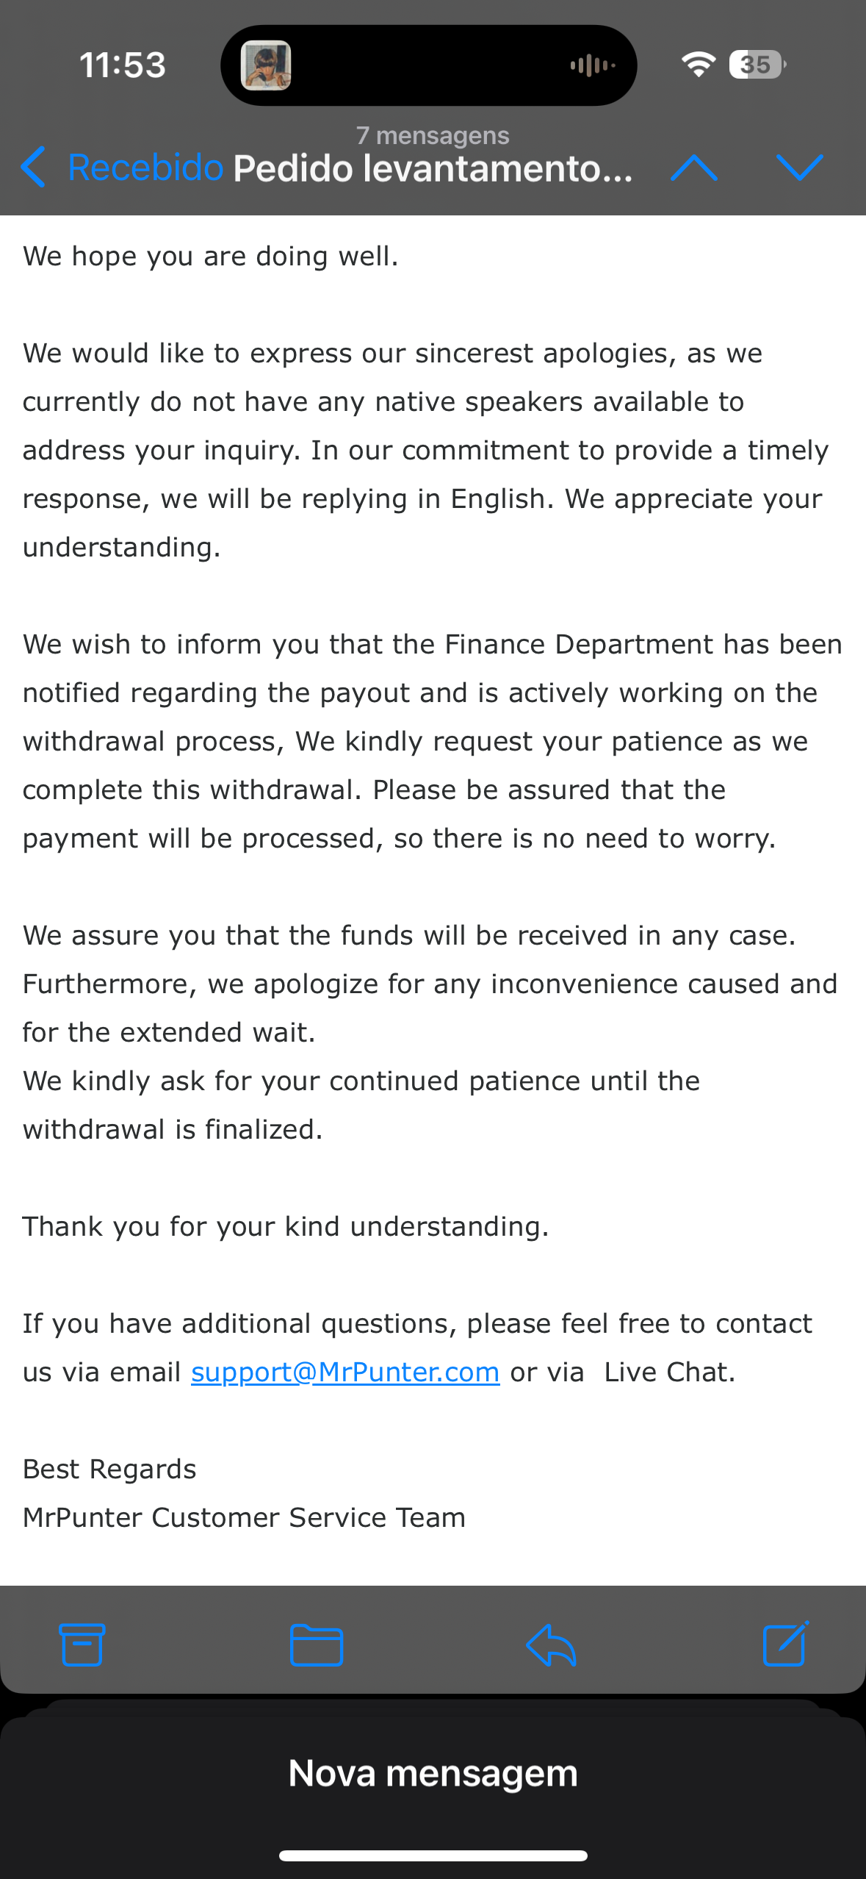Go back via the Recebido label
The height and width of the screenshot is (1879, 866).
pos(145,168)
